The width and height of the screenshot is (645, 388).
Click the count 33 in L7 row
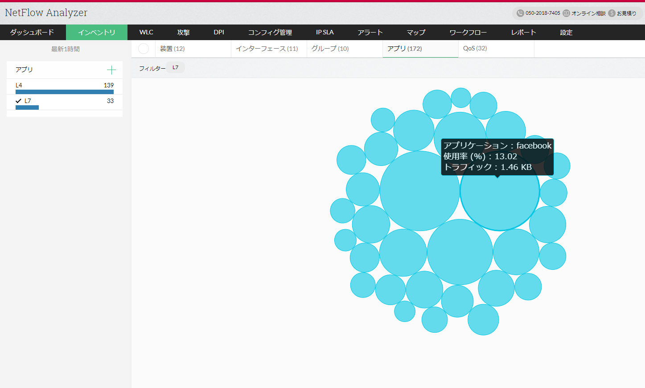click(x=110, y=101)
